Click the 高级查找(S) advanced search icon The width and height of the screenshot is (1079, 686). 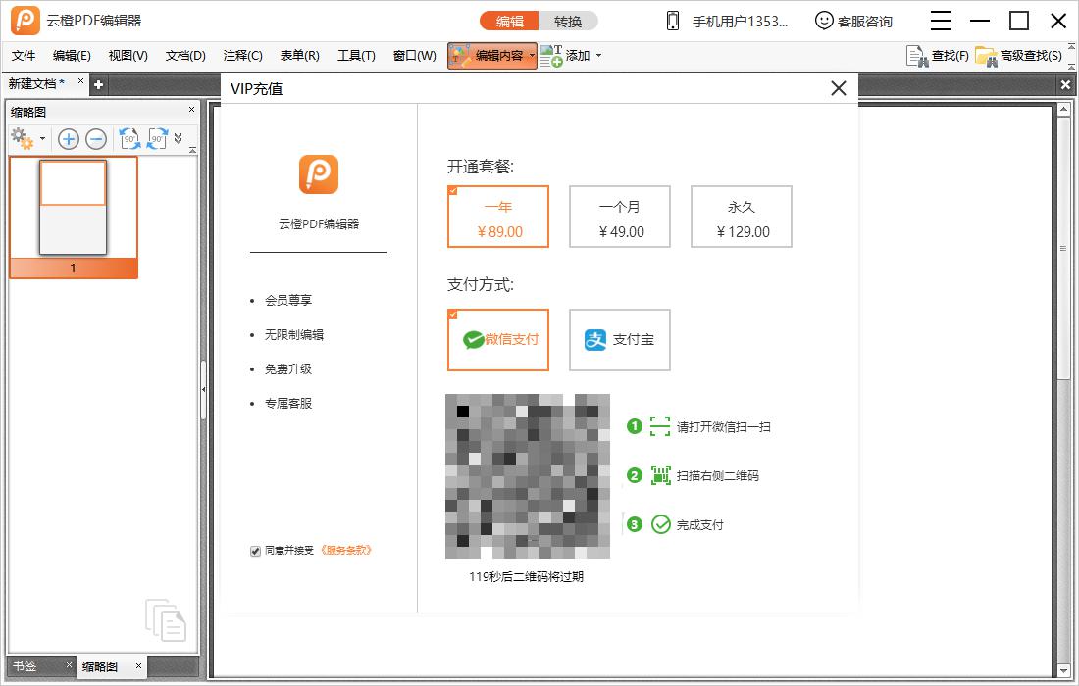[x=986, y=57]
